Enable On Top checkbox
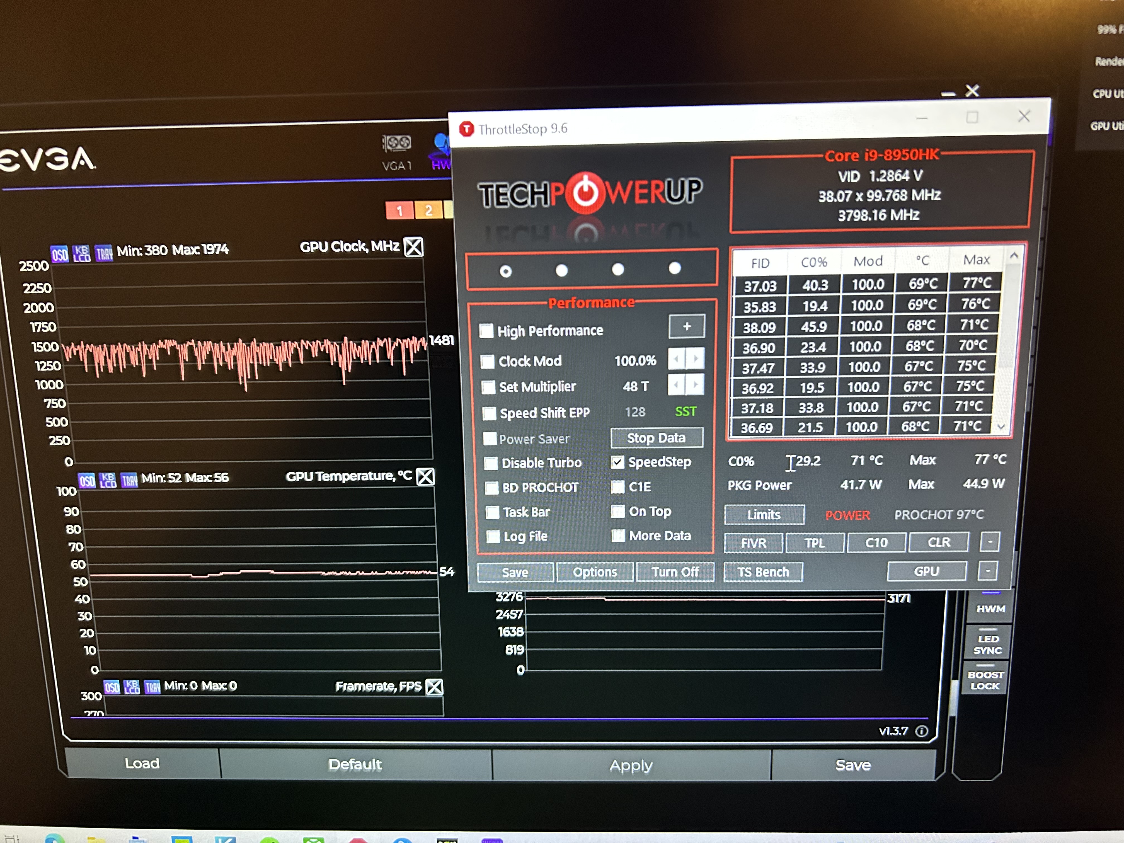 (x=618, y=511)
